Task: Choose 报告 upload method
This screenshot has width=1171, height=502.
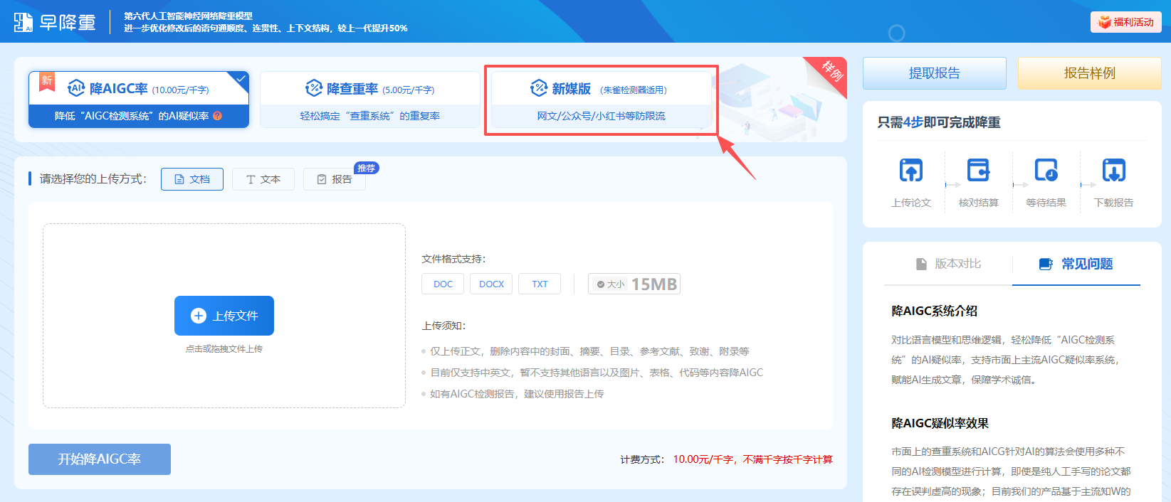Action: click(x=335, y=179)
